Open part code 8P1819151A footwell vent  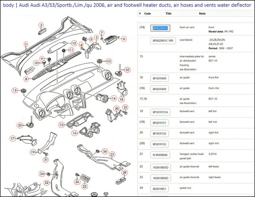161,112
